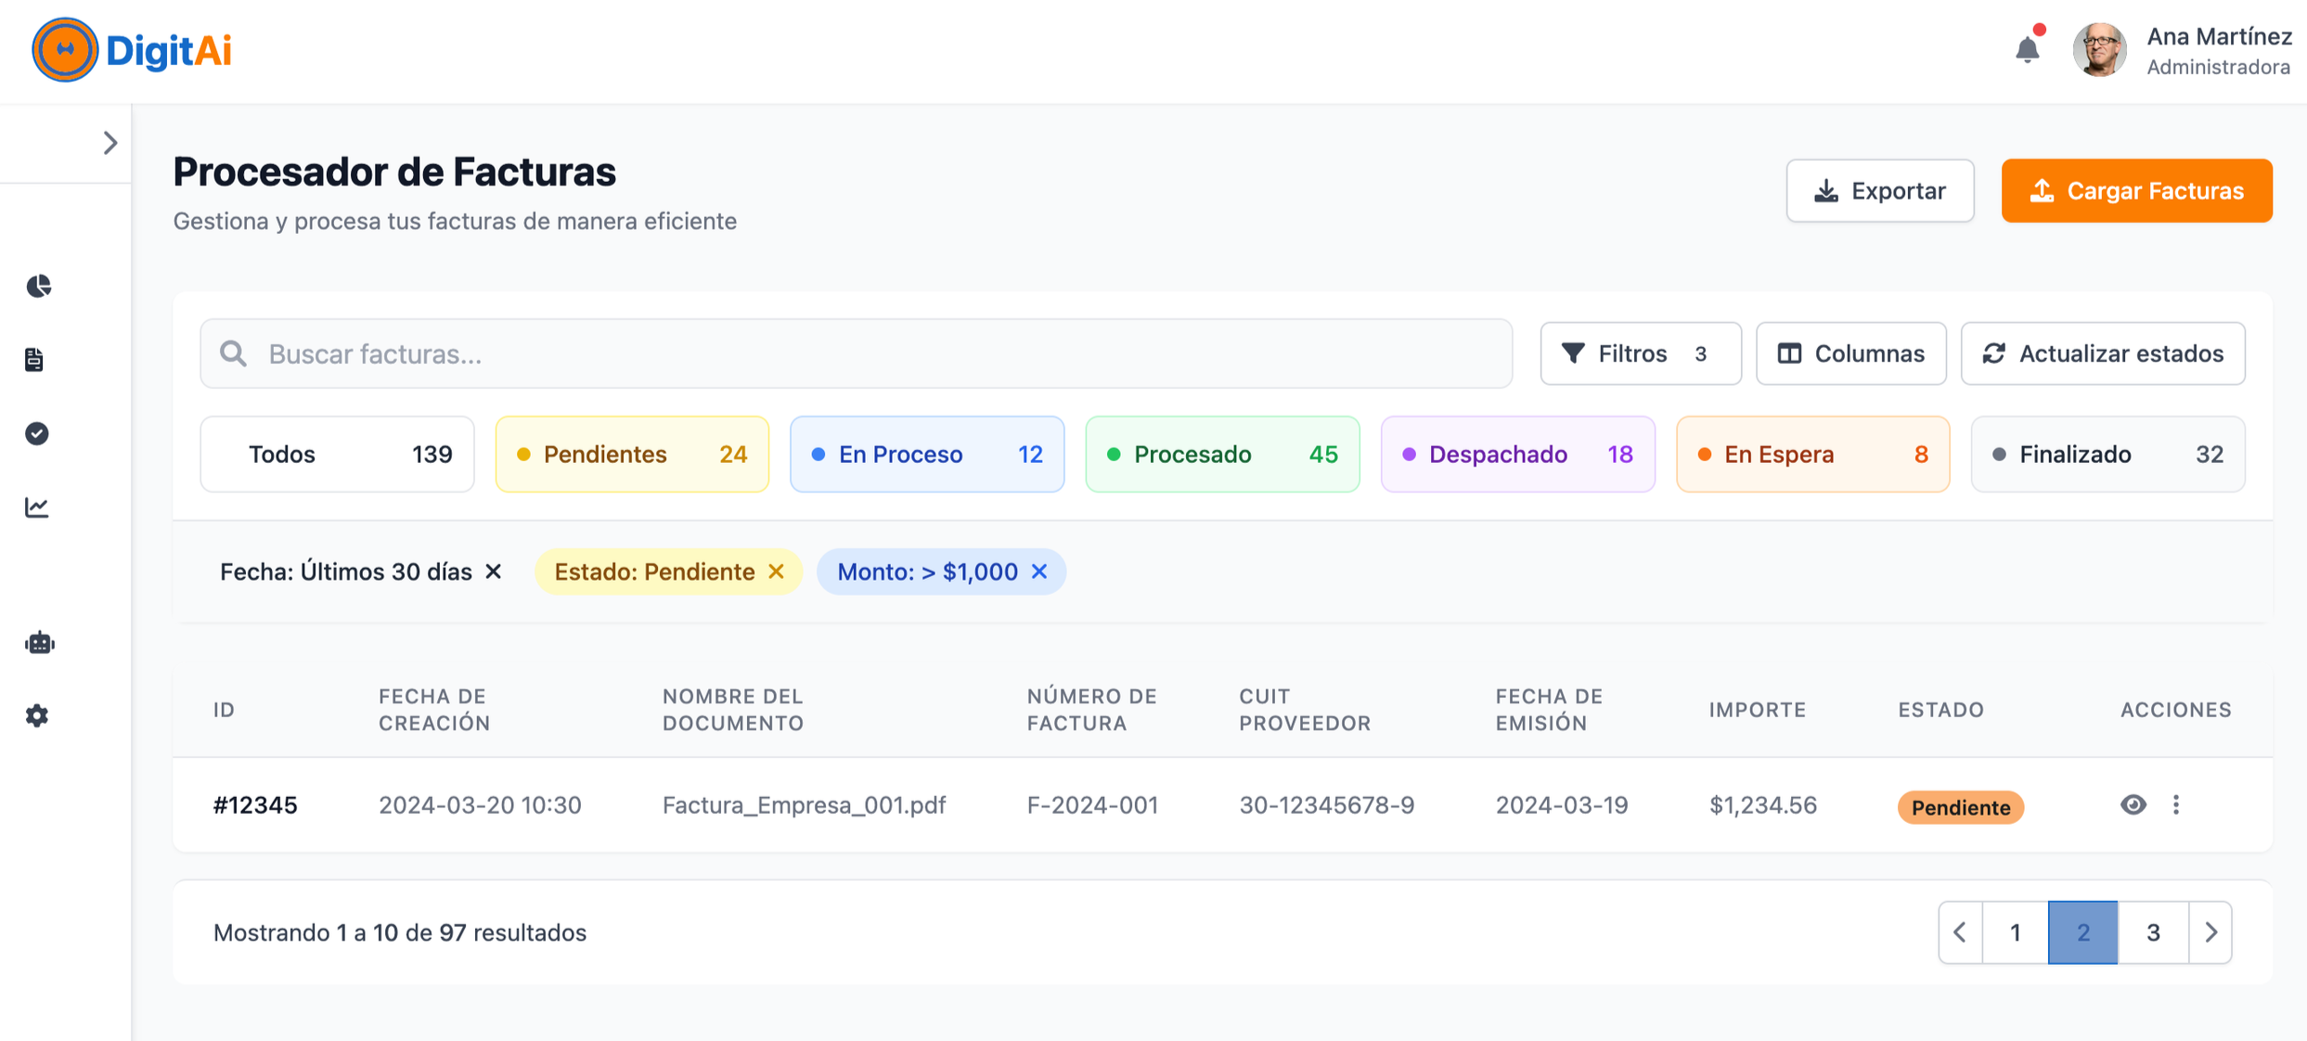Click the Exportar button
The image size is (2307, 1041).
pyautogui.click(x=1880, y=190)
